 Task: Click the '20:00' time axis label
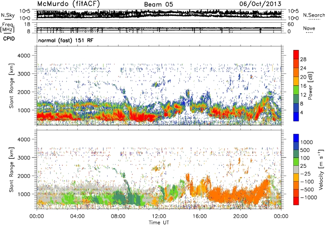240,216
